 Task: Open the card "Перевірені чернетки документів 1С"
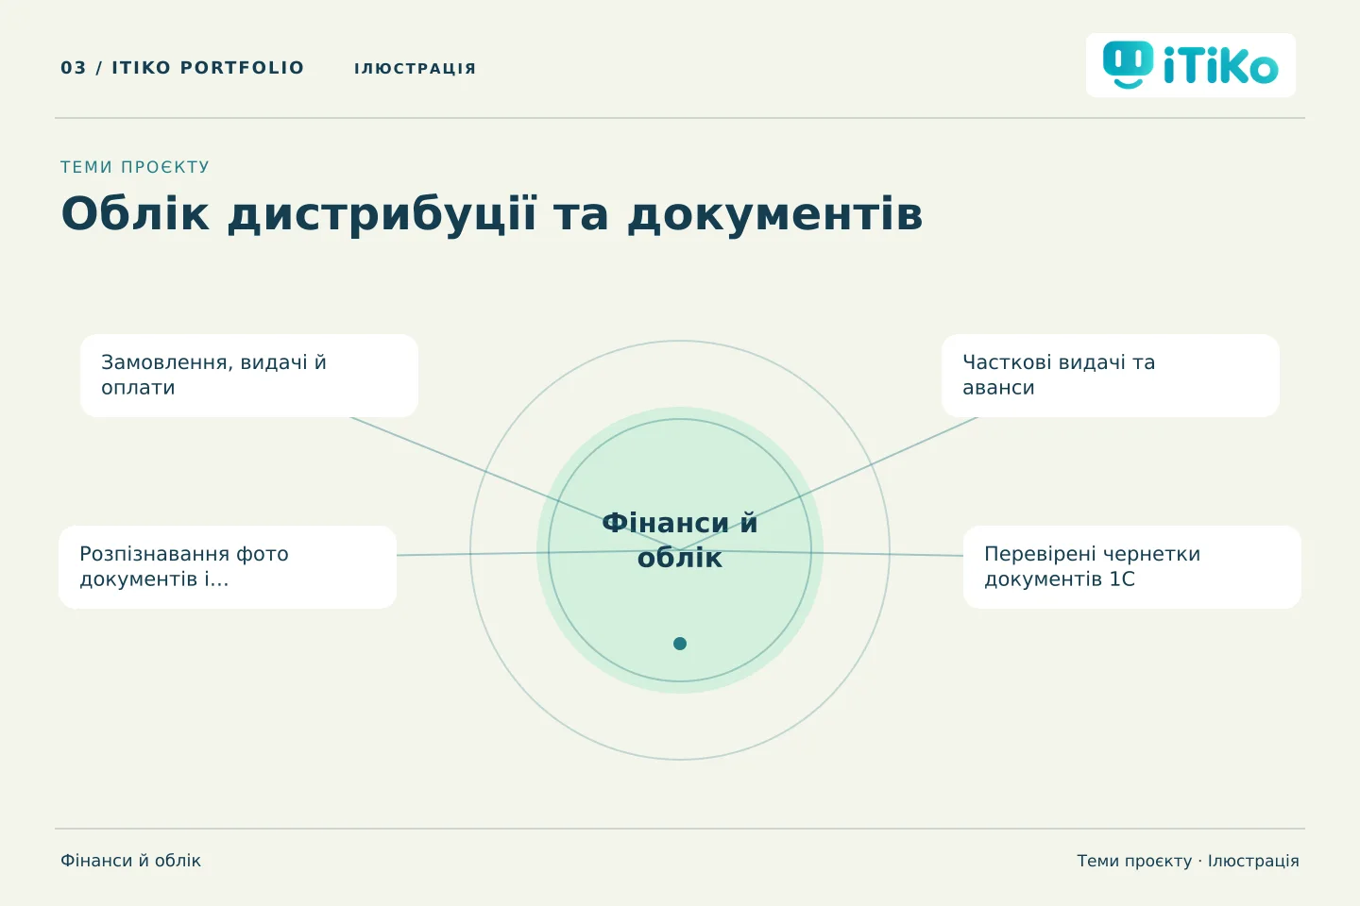(1132, 567)
